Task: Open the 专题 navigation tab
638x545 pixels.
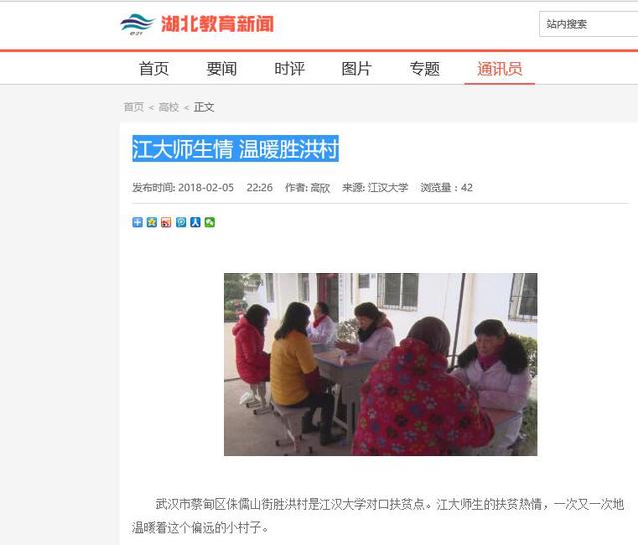Action: (x=424, y=68)
